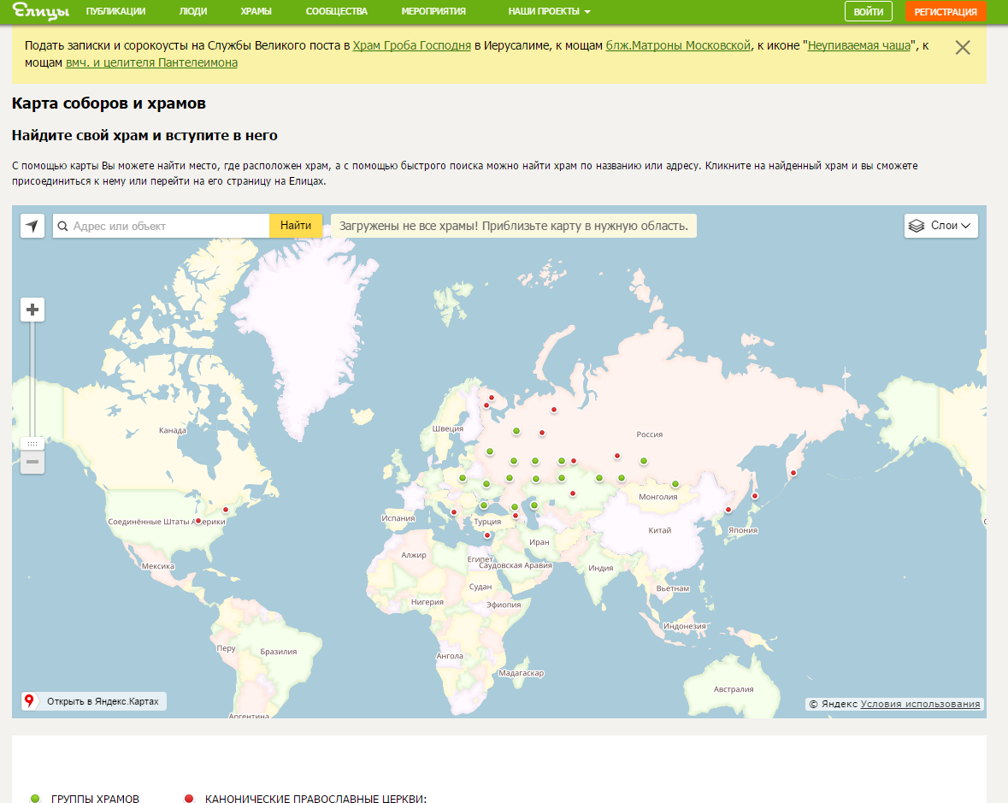Click the Войти login button
1008x803 pixels.
(868, 12)
